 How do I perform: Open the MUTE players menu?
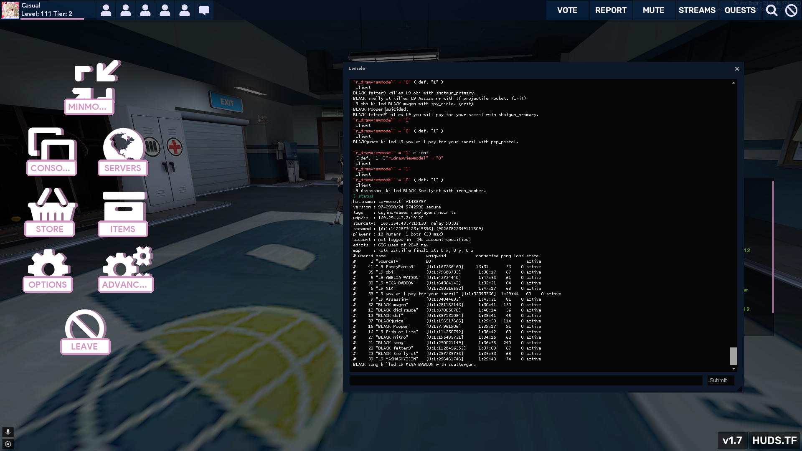pos(654,10)
